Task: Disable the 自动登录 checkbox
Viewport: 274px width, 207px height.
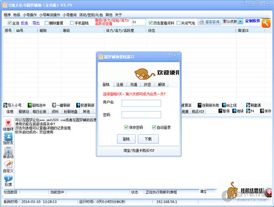Action: tap(154, 127)
